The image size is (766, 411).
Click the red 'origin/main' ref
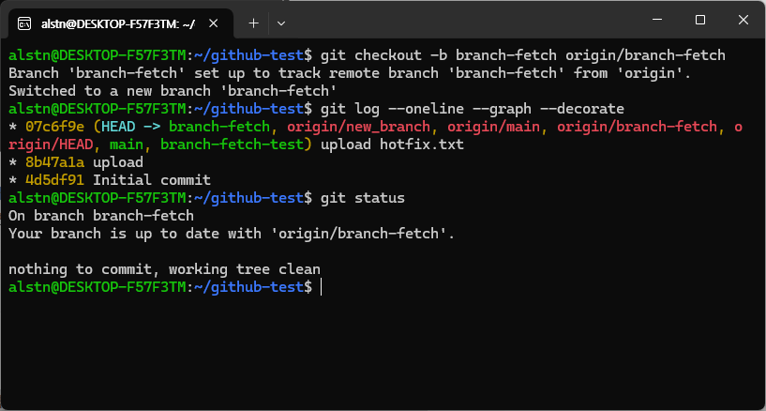coord(493,127)
